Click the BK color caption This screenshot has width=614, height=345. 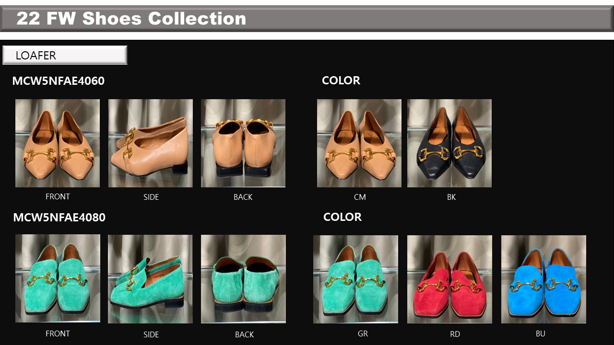pyautogui.click(x=451, y=197)
